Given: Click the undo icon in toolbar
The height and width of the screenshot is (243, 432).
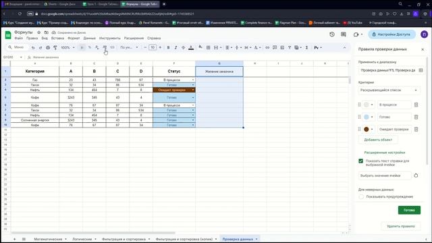Looking at the screenshot, I should tap(33, 48).
